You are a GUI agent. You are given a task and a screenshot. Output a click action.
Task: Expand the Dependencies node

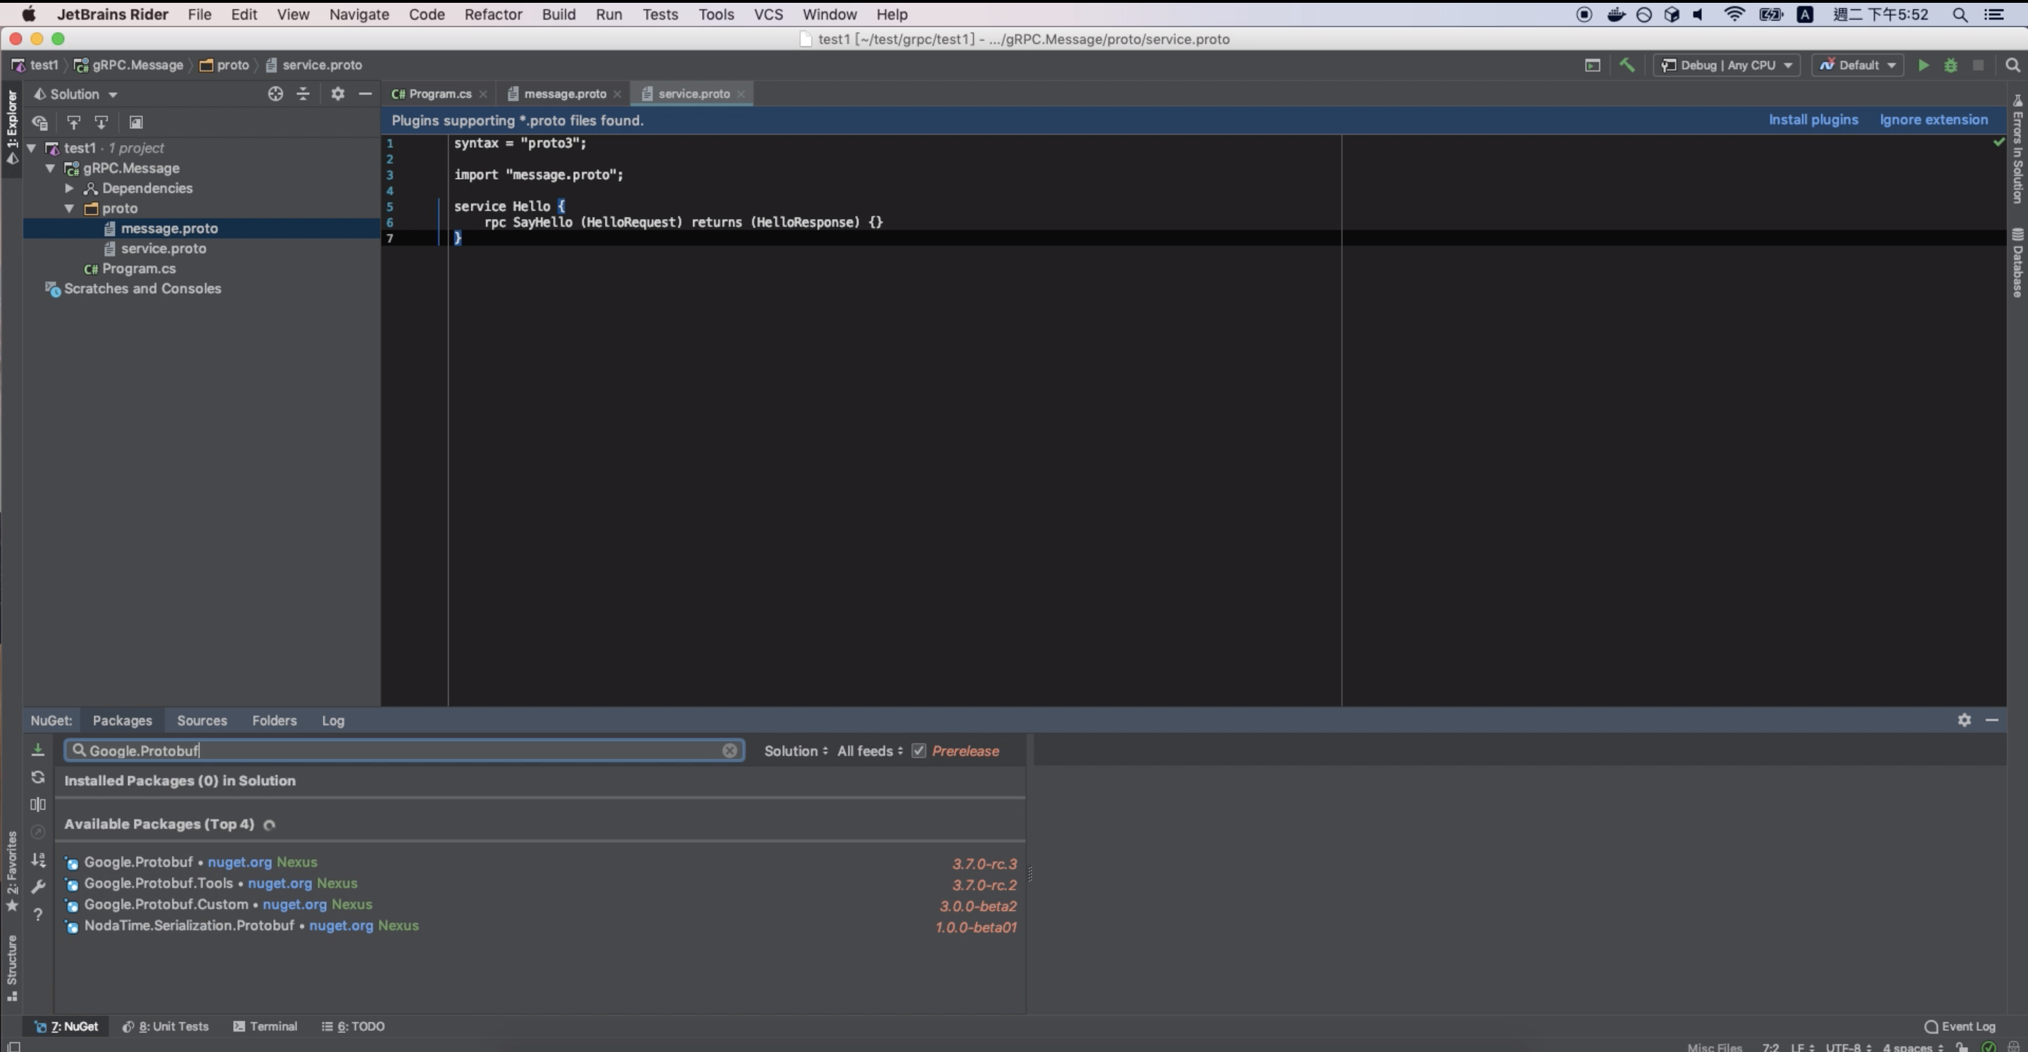click(69, 188)
